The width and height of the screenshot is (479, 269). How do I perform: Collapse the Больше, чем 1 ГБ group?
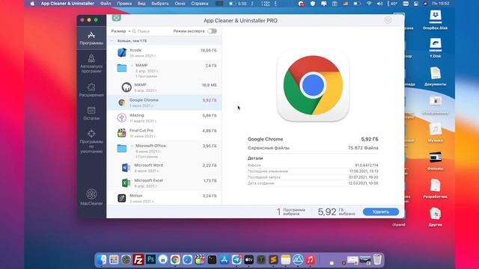pos(112,40)
